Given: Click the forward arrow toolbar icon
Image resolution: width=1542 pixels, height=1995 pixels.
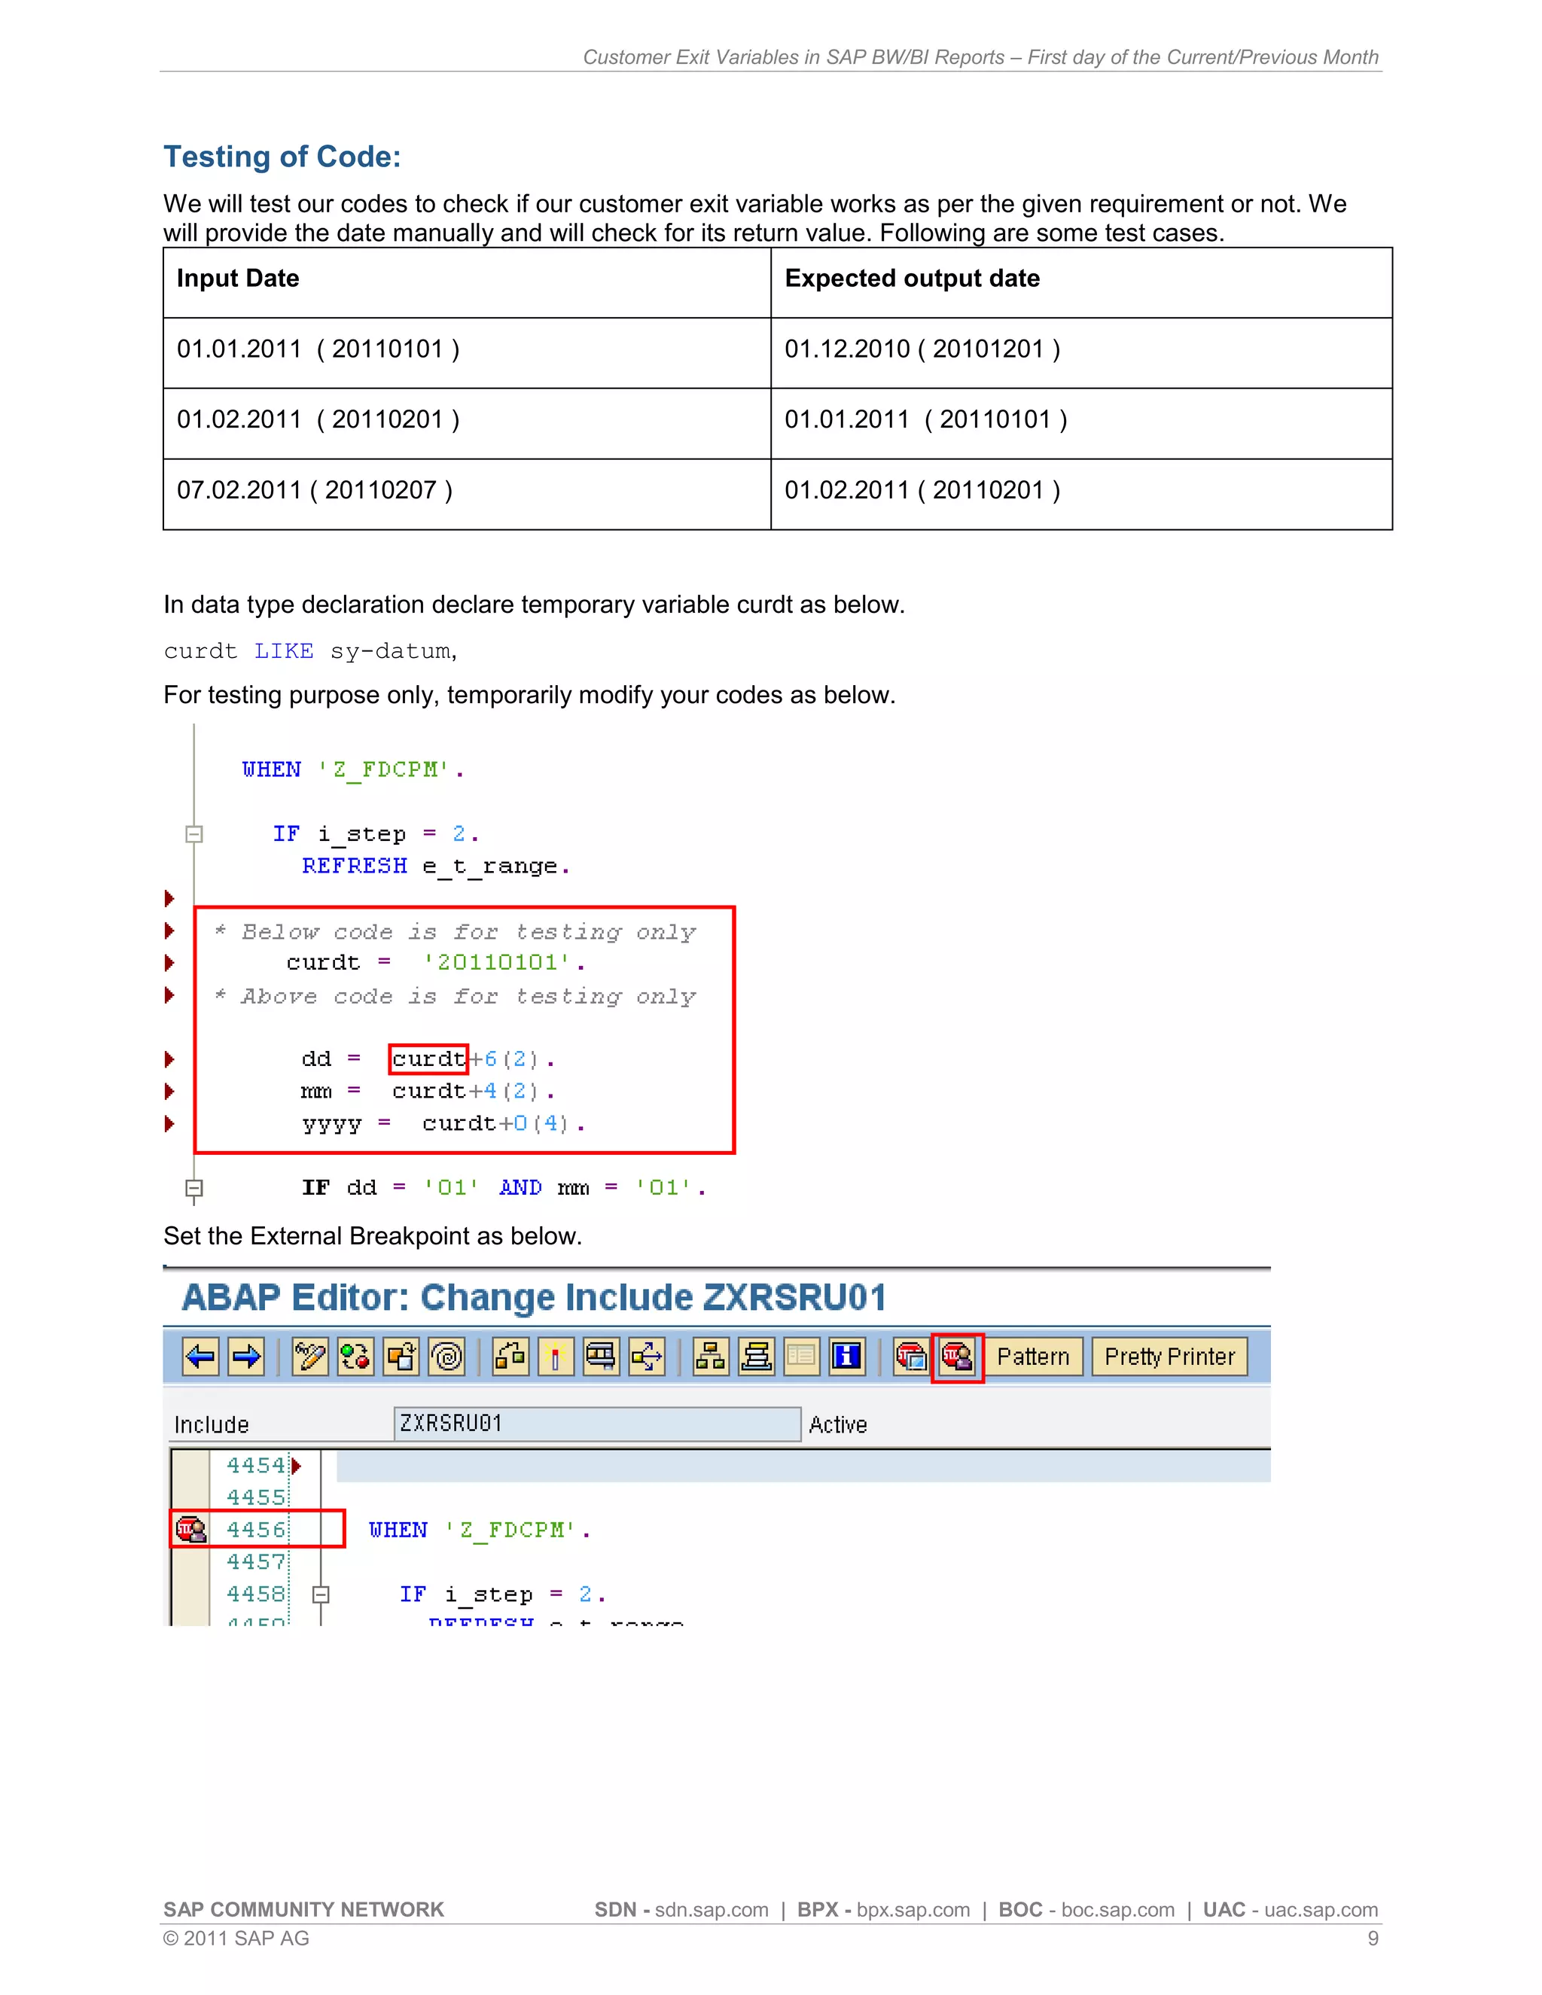Looking at the screenshot, I should click(x=245, y=1357).
